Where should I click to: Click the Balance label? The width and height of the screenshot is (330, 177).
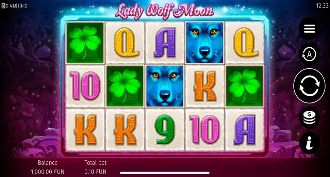pos(48,162)
